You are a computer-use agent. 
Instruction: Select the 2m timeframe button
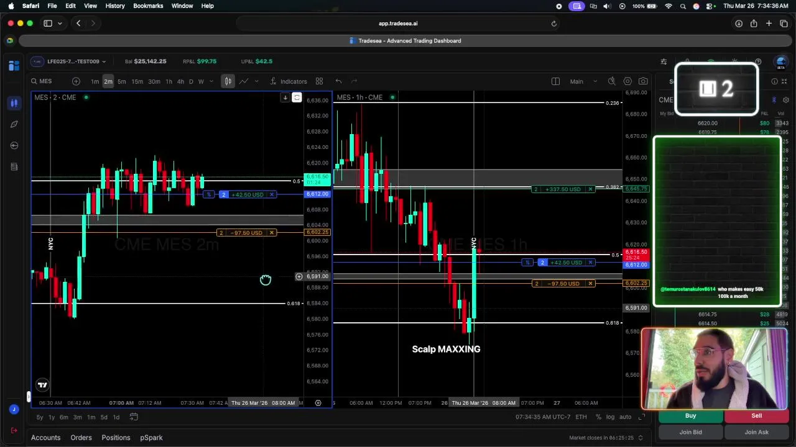[108, 81]
